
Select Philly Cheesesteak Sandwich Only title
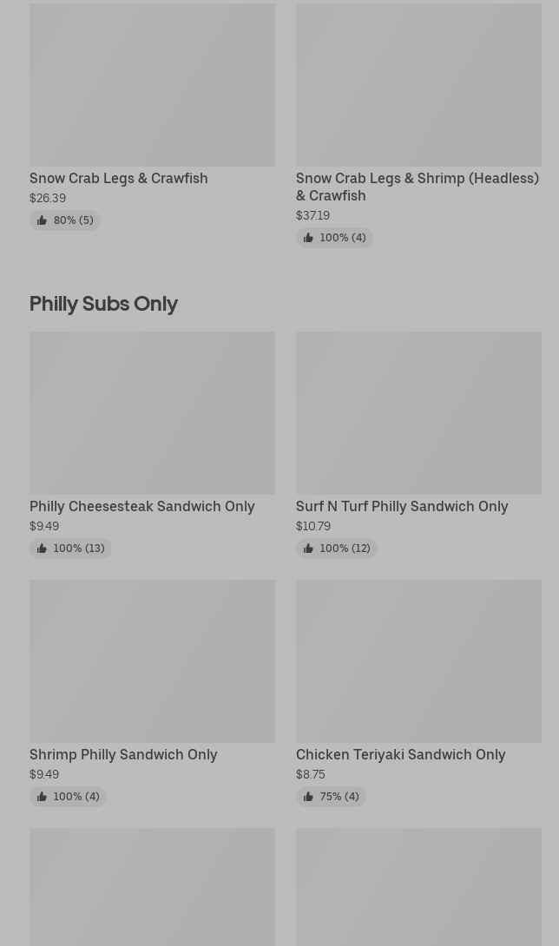coord(142,507)
